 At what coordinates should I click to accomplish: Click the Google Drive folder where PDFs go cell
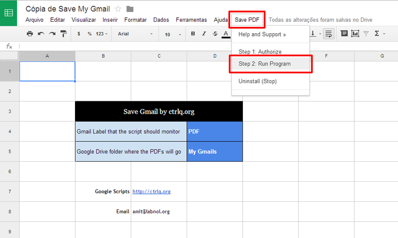131,151
